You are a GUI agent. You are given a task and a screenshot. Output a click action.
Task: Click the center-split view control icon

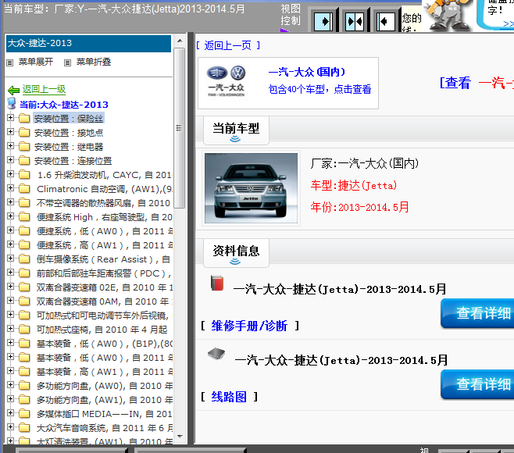tap(355, 22)
